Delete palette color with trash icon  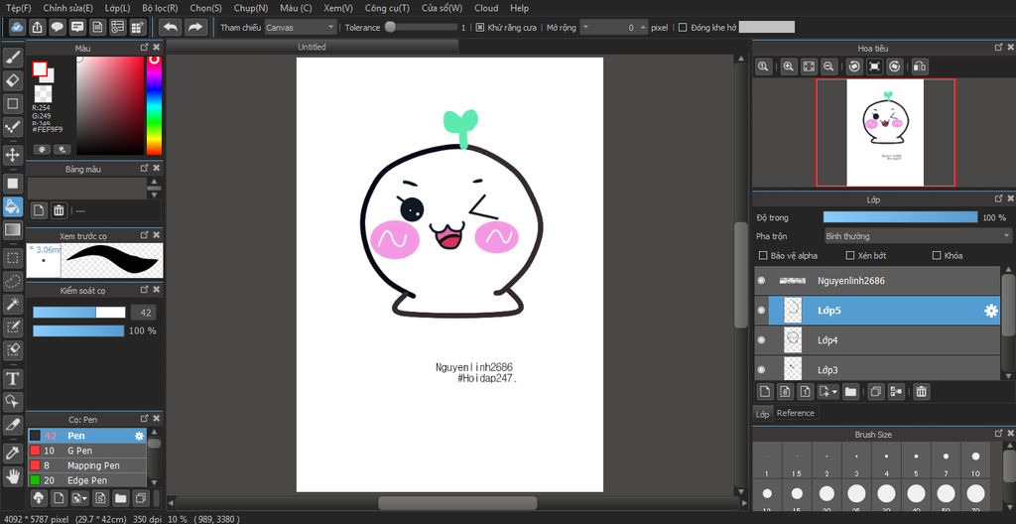pos(59,210)
